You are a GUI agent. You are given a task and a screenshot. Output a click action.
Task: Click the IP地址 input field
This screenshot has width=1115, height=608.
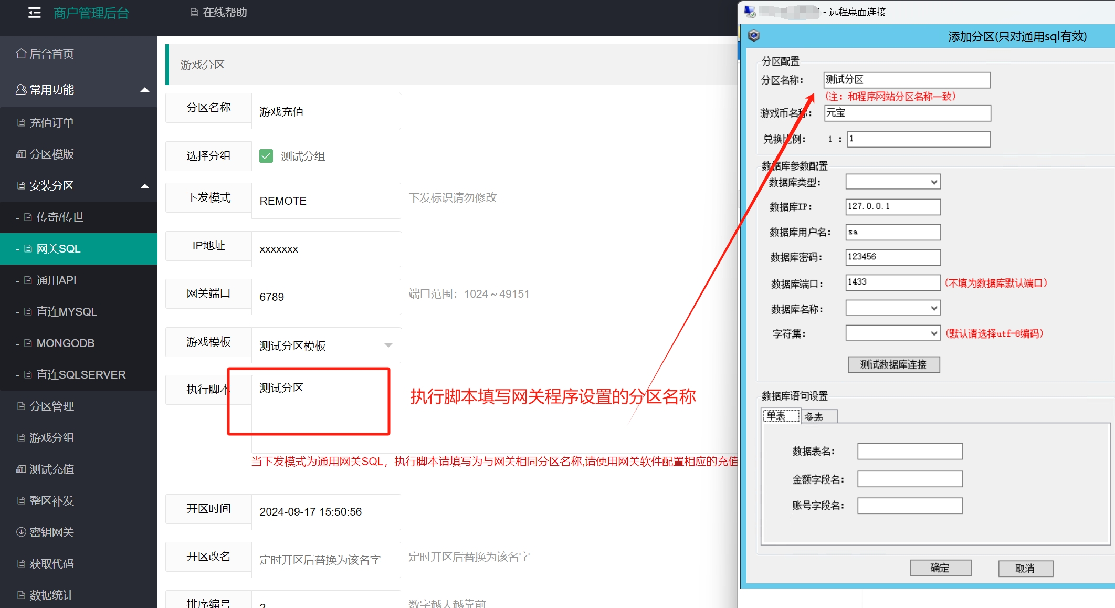pyautogui.click(x=326, y=249)
